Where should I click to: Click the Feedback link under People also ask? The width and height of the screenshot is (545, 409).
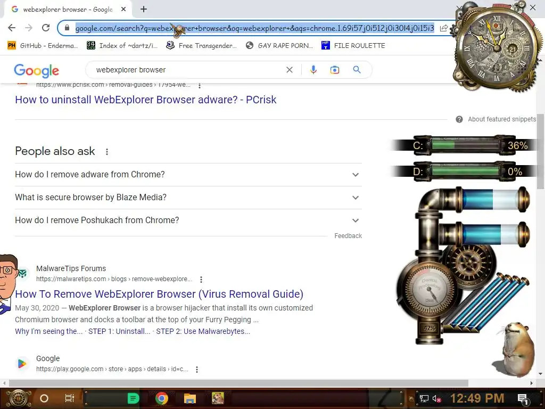pos(348,236)
